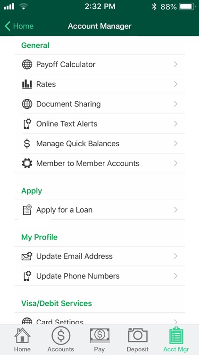Tap the envelope icon for Update Email Address
This screenshot has width=199, height=355.
point(27,256)
